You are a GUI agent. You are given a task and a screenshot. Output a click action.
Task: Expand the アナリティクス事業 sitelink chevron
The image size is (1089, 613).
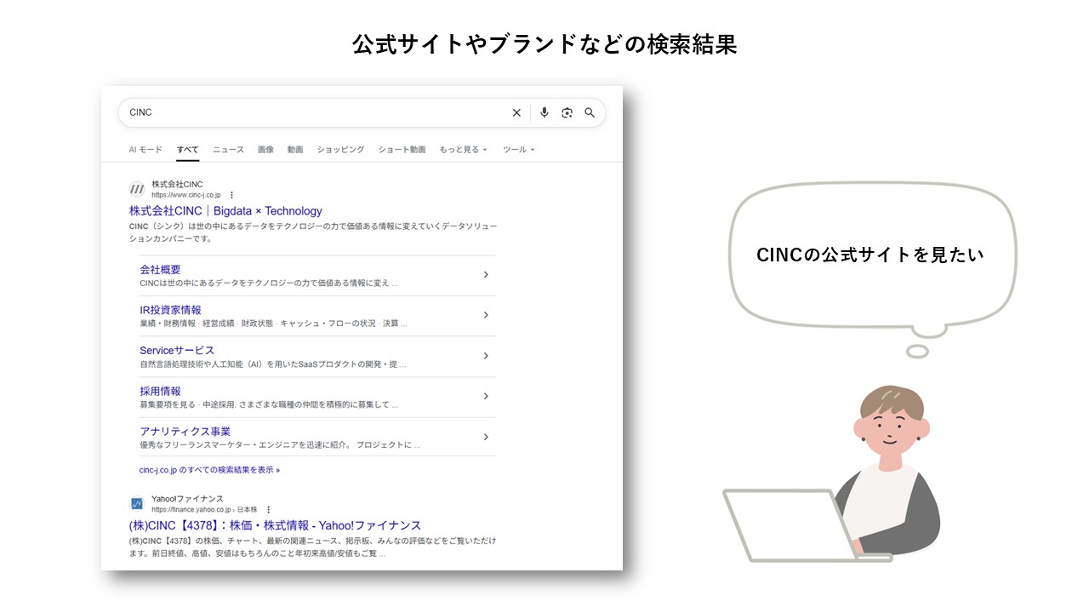coord(485,437)
